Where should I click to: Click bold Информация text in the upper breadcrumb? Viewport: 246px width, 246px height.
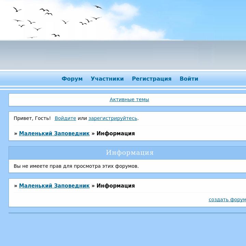(115, 133)
